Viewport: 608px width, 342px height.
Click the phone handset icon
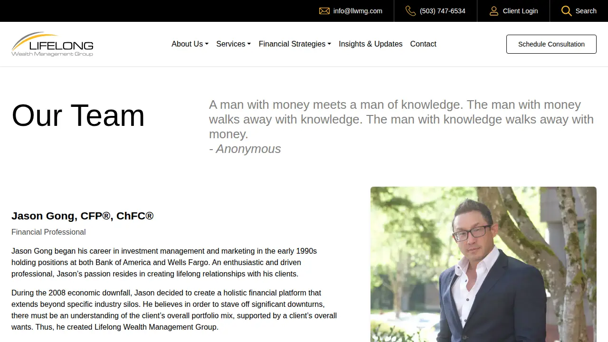point(411,11)
